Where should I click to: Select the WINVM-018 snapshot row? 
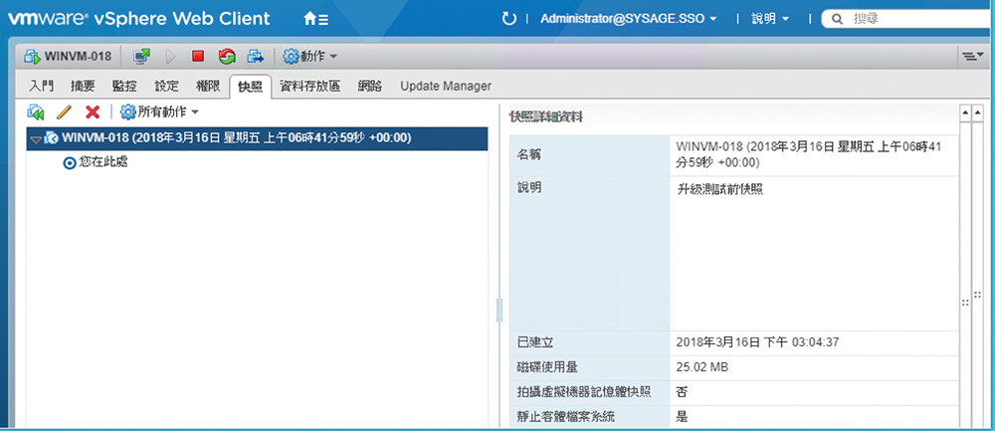pyautogui.click(x=257, y=138)
